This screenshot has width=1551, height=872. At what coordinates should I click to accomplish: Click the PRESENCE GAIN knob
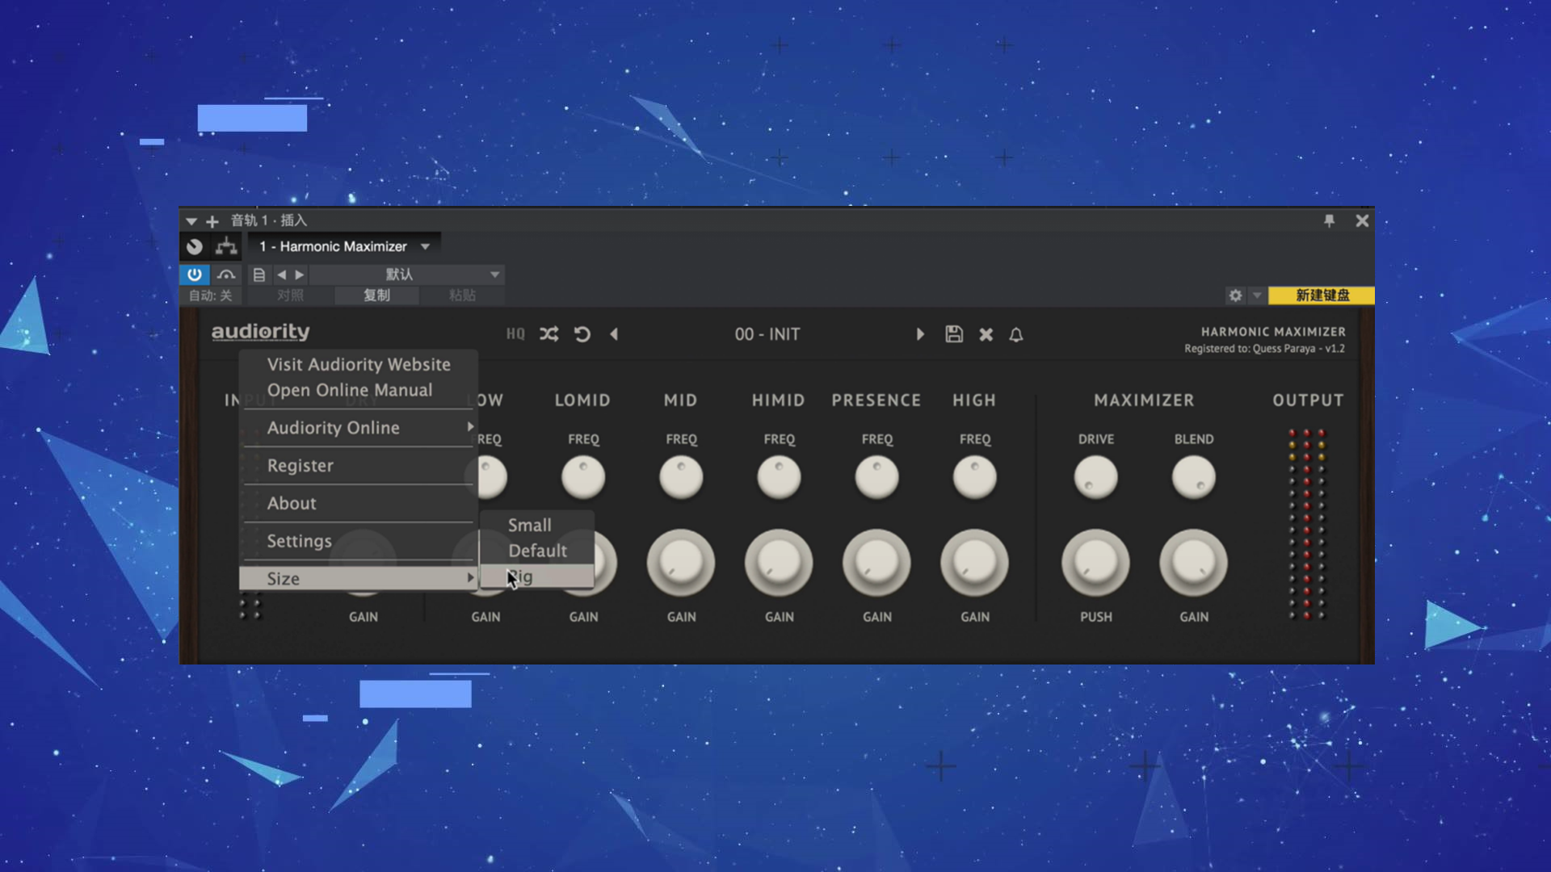[876, 563]
